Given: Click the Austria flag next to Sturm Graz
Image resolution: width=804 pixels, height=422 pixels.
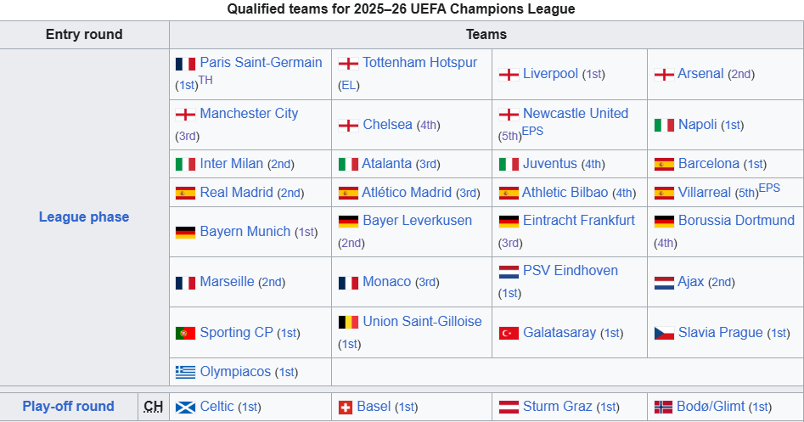Looking at the screenshot, I should tap(509, 408).
